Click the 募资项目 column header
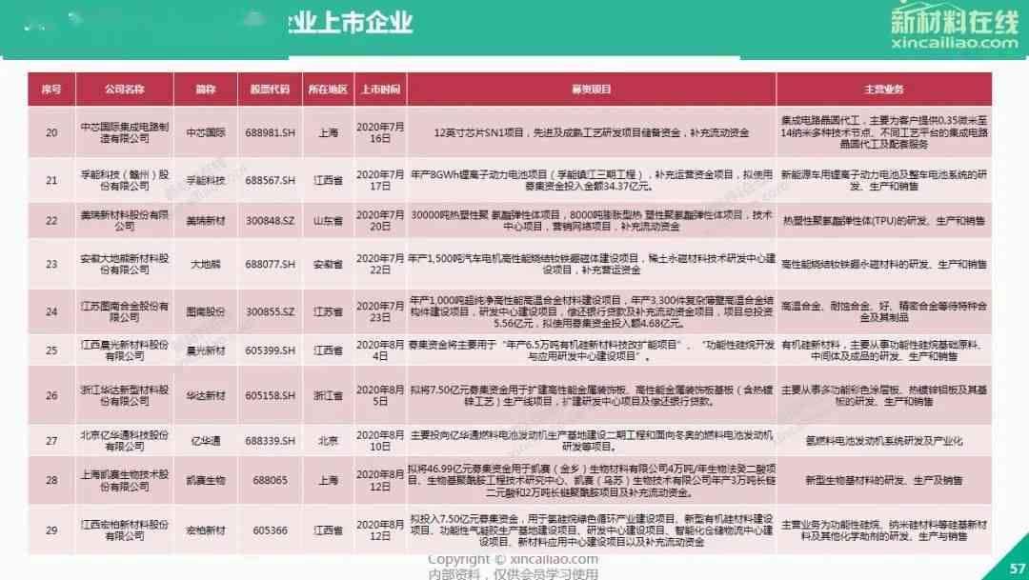This screenshot has width=1029, height=580. click(x=592, y=90)
